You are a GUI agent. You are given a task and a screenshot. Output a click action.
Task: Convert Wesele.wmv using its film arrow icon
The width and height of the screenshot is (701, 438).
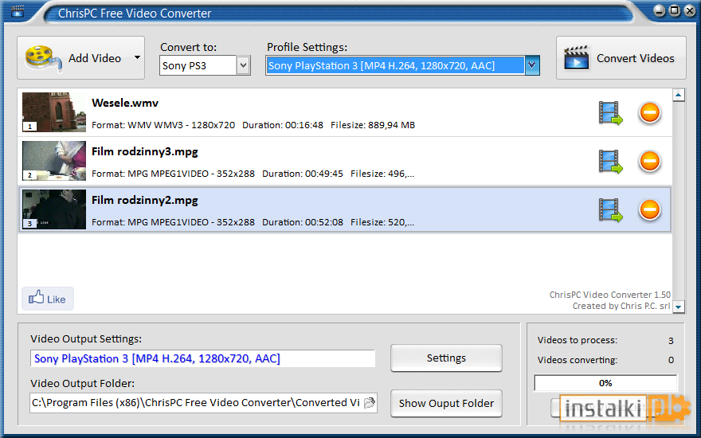pyautogui.click(x=610, y=113)
